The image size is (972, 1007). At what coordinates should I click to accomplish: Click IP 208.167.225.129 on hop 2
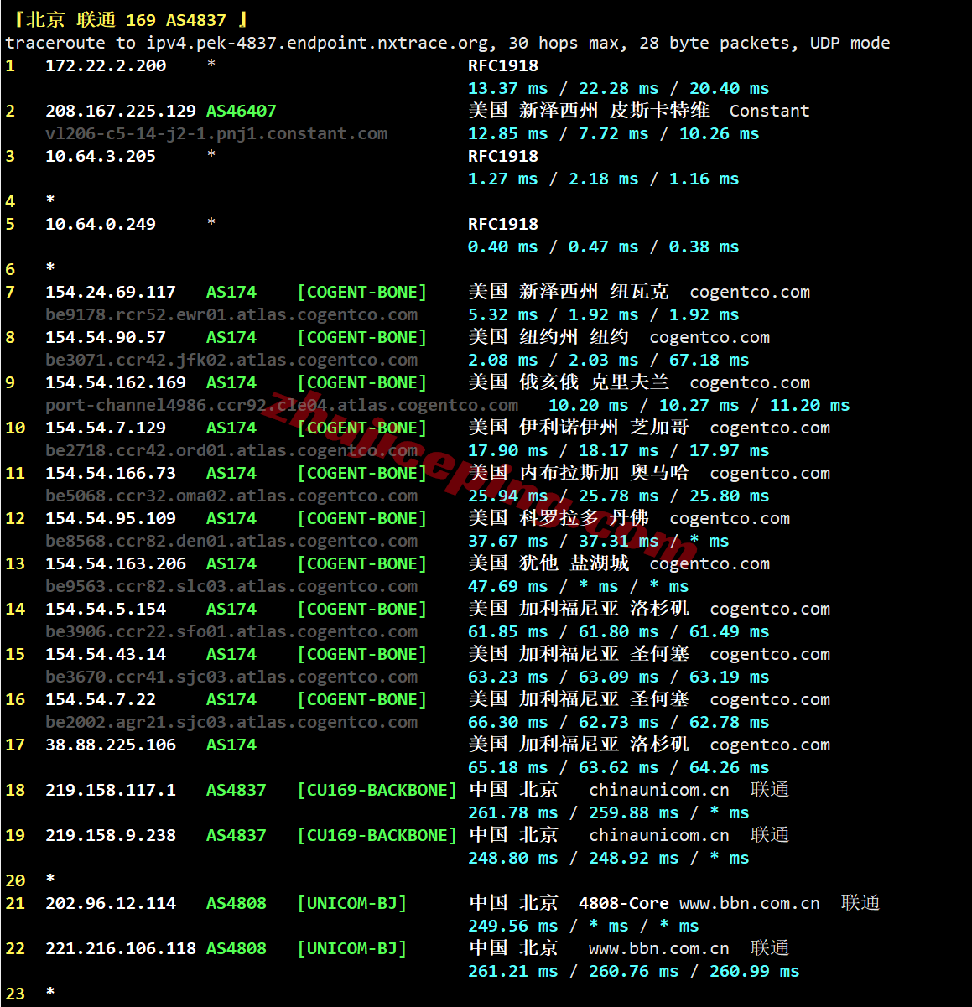pyautogui.click(x=121, y=111)
